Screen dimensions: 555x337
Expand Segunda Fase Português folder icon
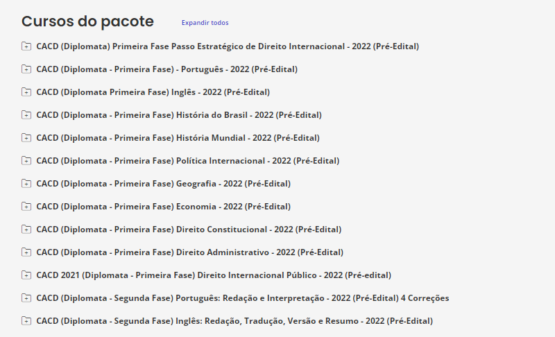coord(26,298)
